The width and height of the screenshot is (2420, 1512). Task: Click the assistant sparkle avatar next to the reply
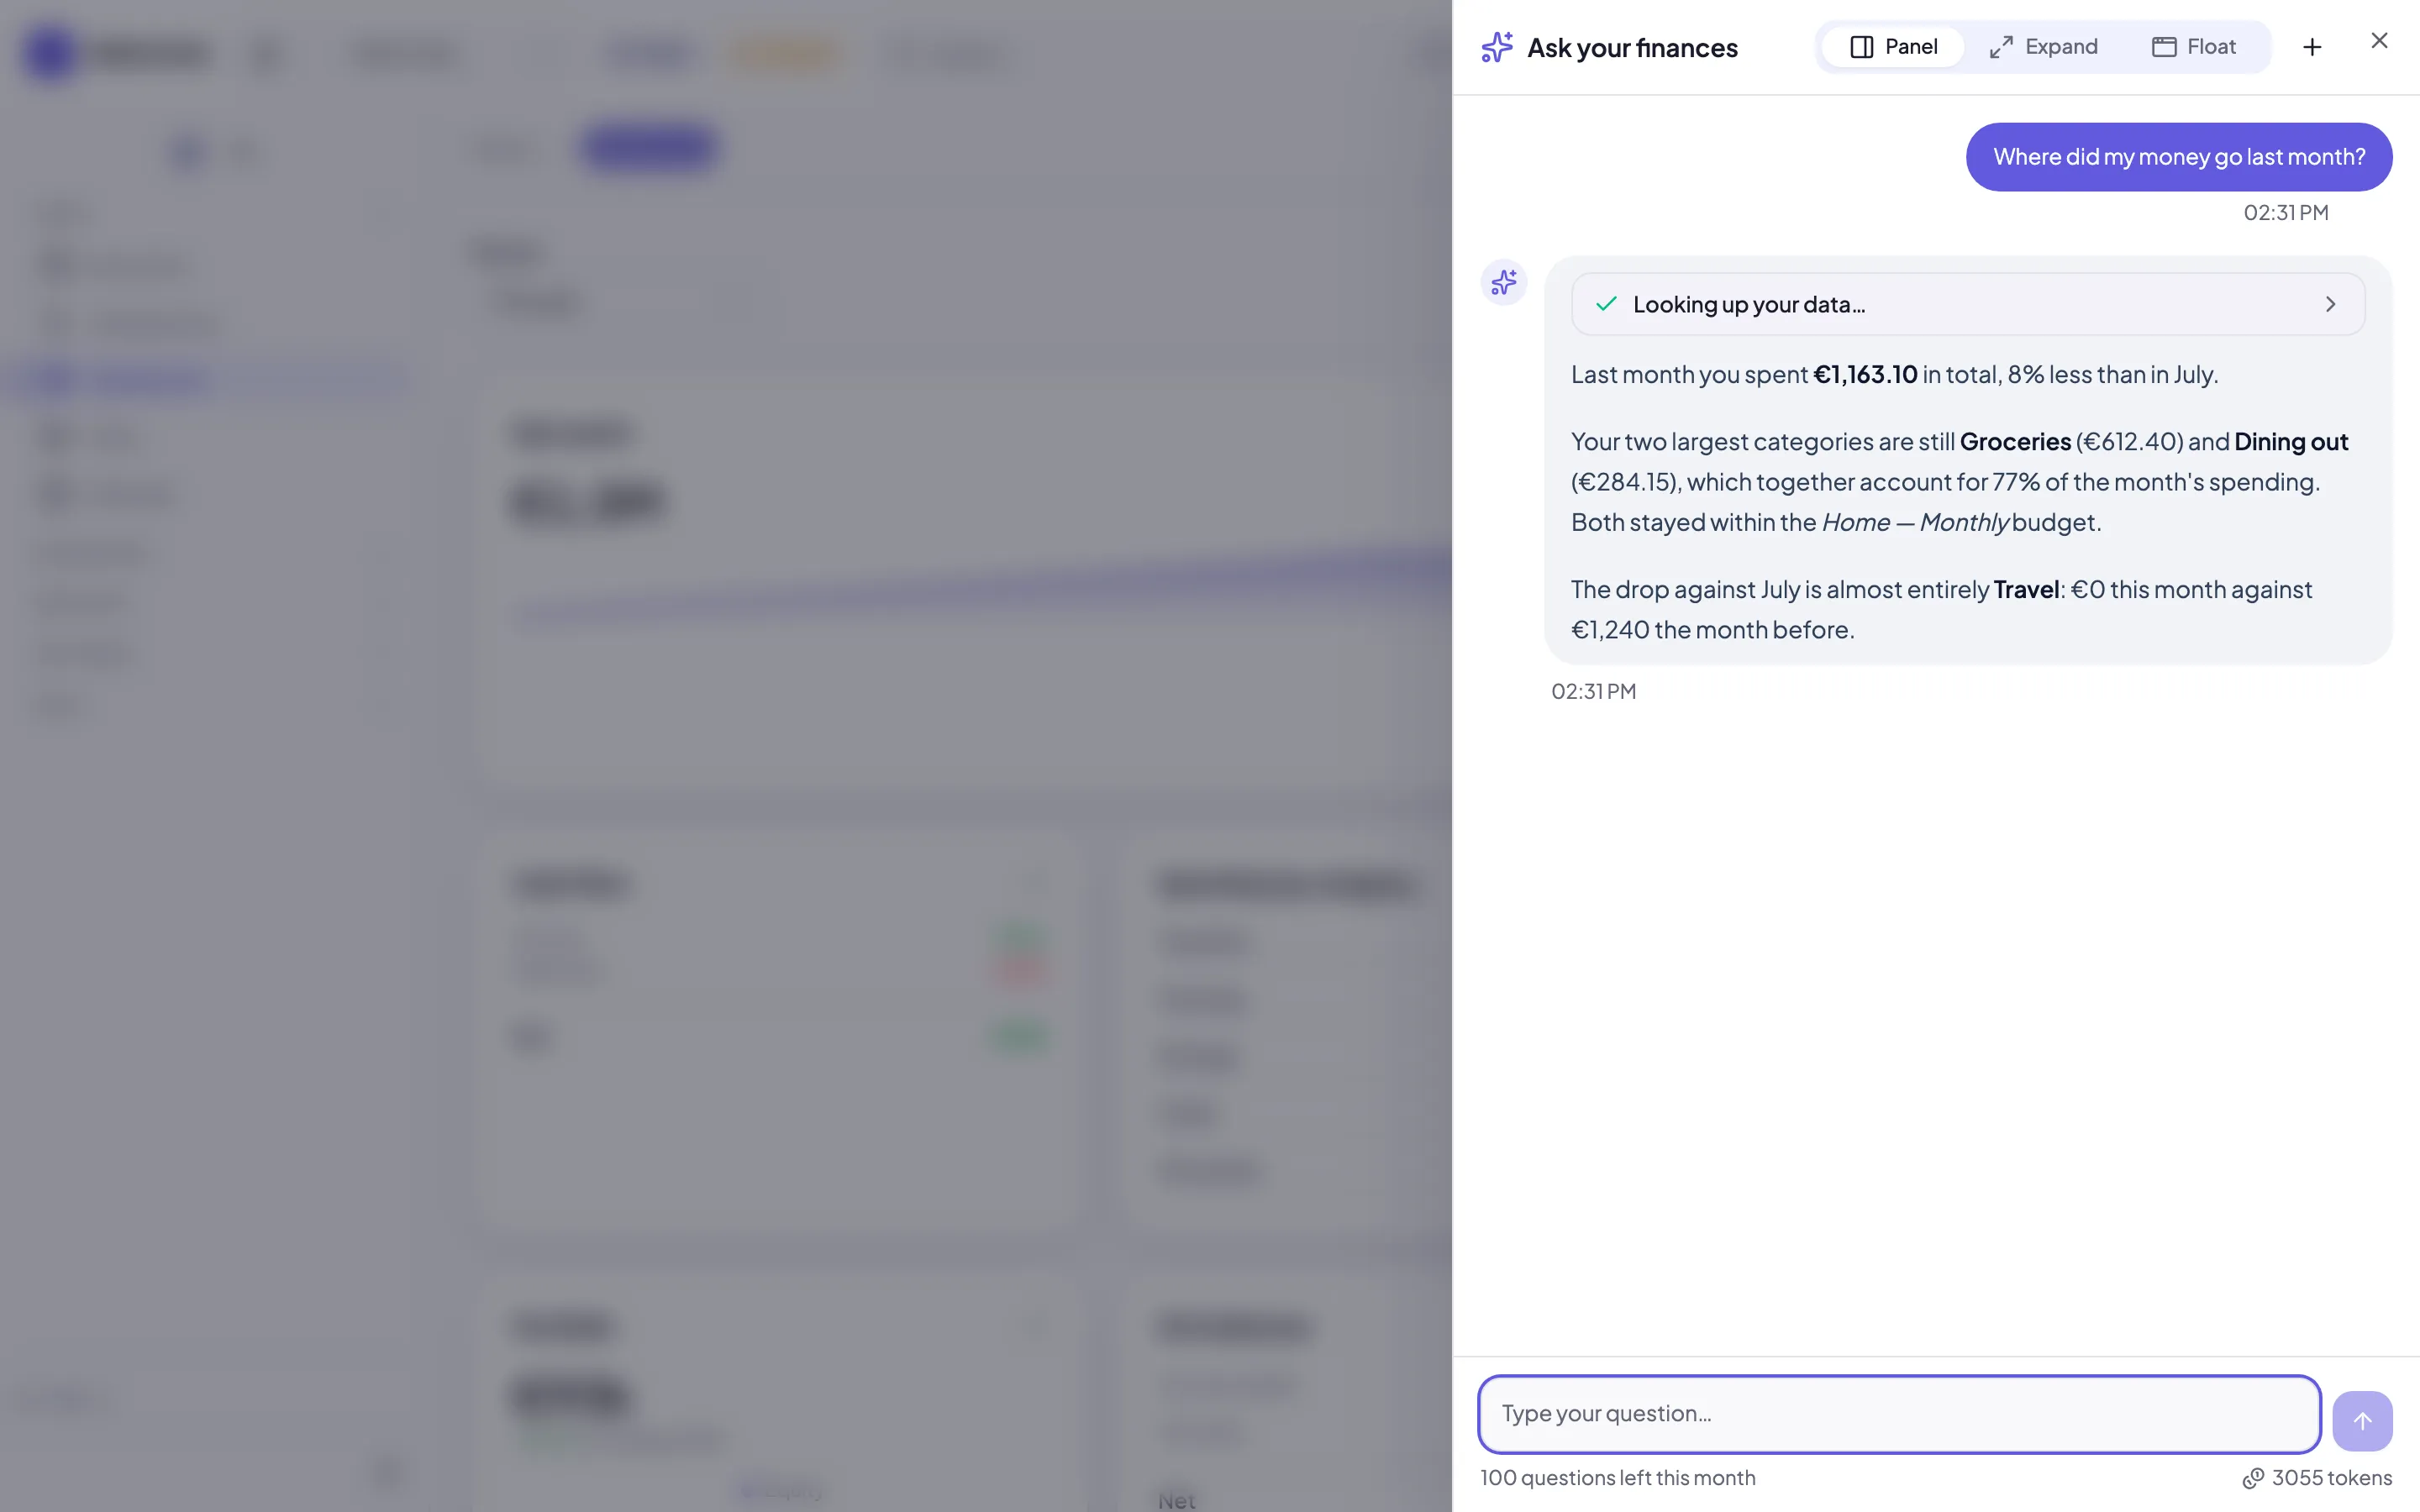(1504, 282)
